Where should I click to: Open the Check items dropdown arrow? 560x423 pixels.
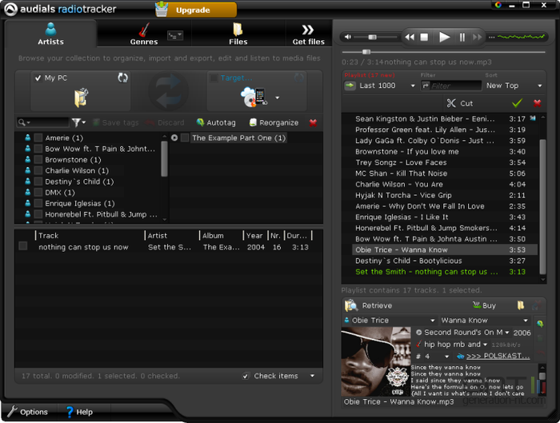click(313, 376)
